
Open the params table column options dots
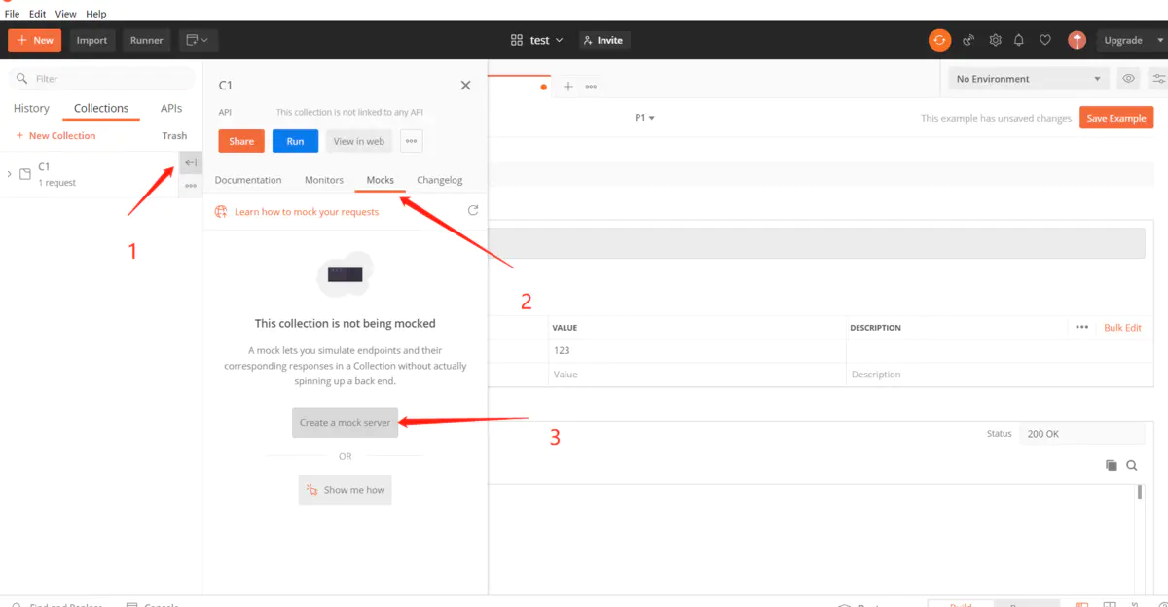pos(1081,328)
